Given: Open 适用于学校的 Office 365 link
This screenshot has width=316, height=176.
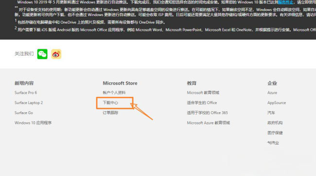Looking at the screenshot, I should coord(207,113).
